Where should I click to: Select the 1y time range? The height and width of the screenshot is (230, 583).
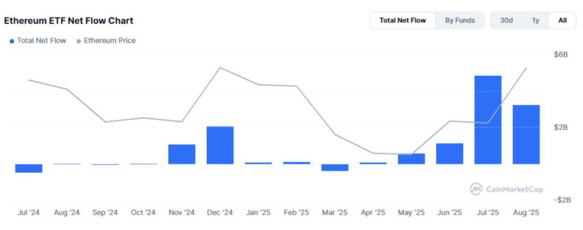[x=535, y=20]
